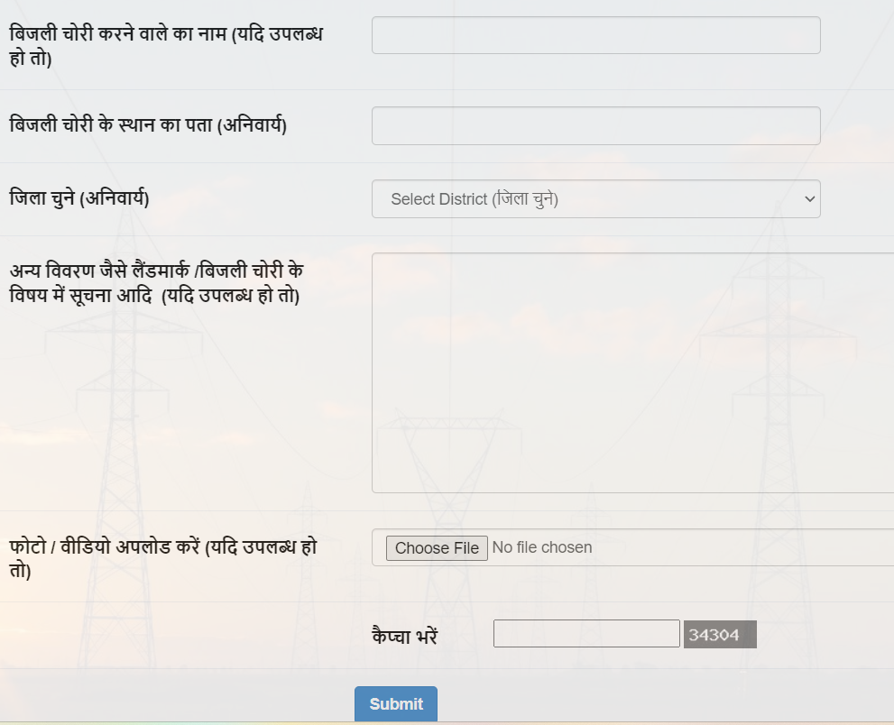Screen dimensions: 894x725
Task: Open the Select District dropdown
Action: coord(595,199)
